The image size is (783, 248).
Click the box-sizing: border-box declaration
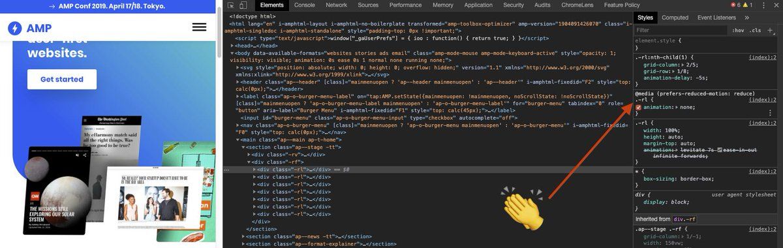679,178
